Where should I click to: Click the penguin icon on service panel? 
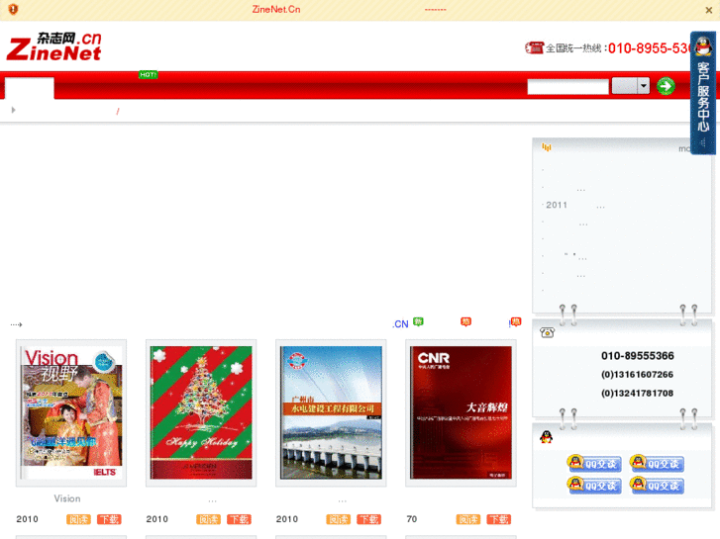tap(703, 46)
